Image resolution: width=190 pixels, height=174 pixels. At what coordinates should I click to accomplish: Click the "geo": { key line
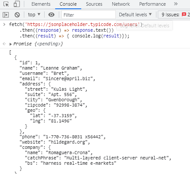tap(35, 110)
